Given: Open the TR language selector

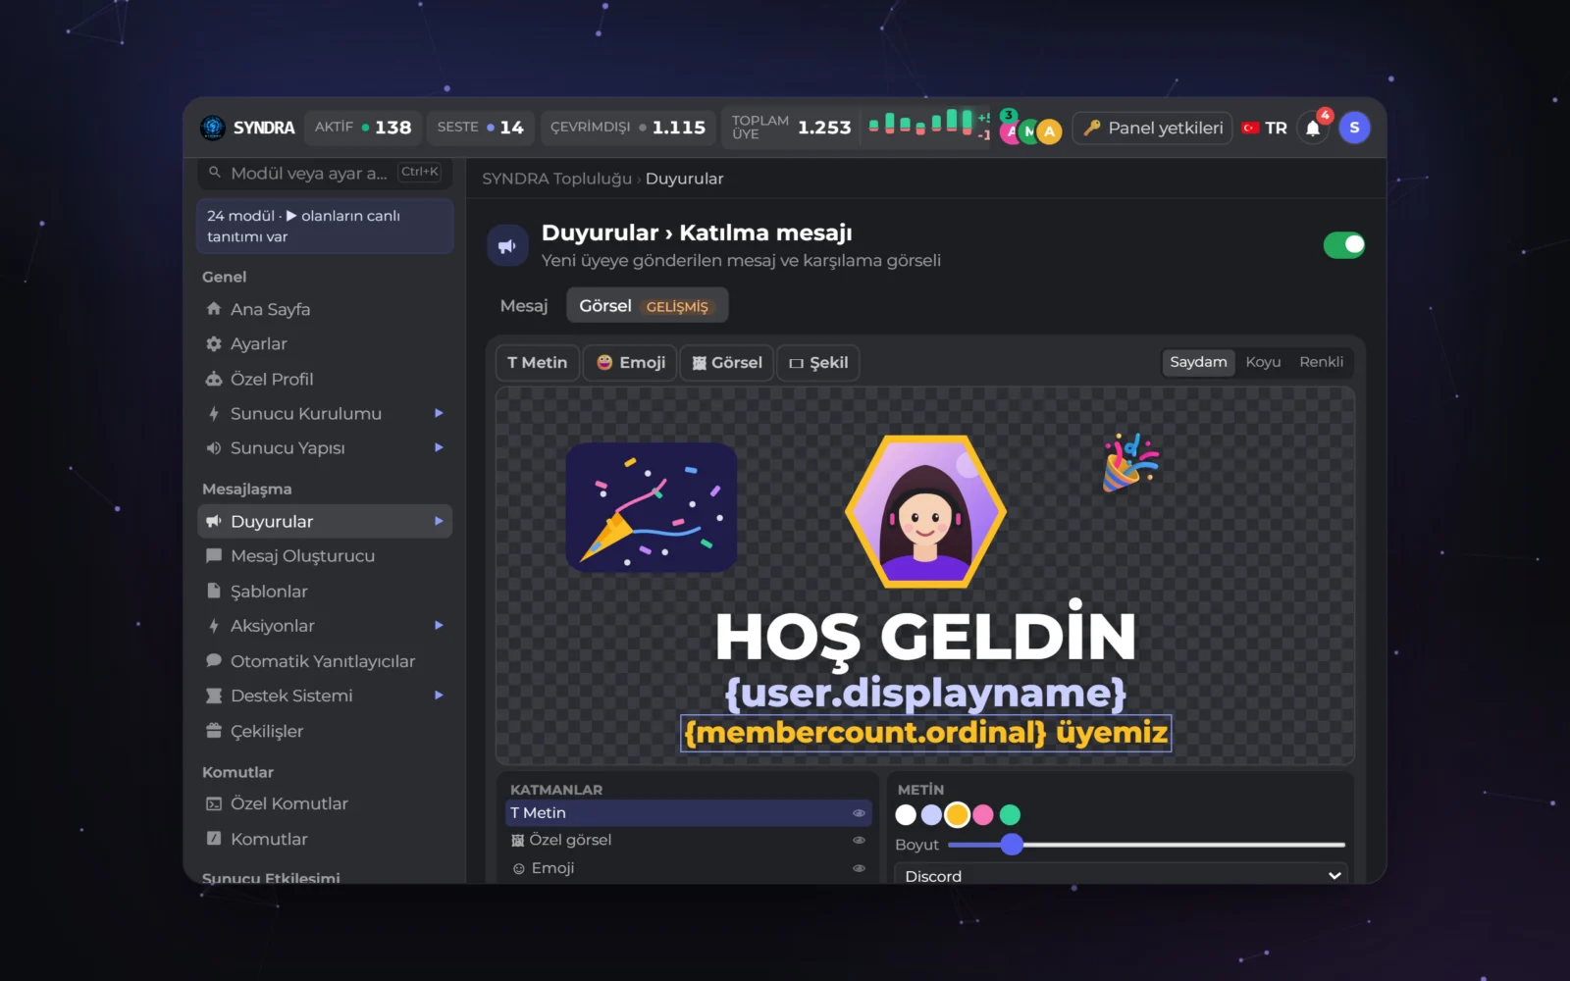Looking at the screenshot, I should click(1265, 129).
